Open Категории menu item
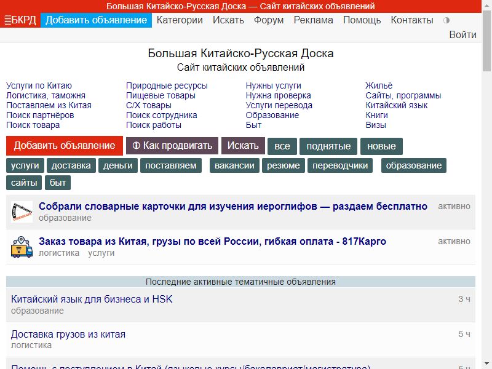 180,20
